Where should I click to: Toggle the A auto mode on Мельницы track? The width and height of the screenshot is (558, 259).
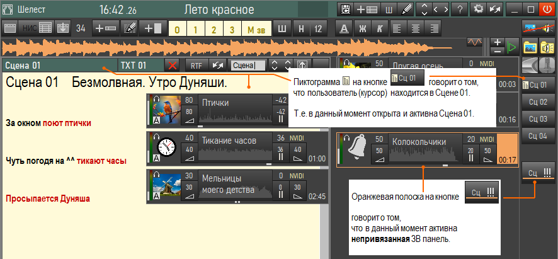click(156, 197)
